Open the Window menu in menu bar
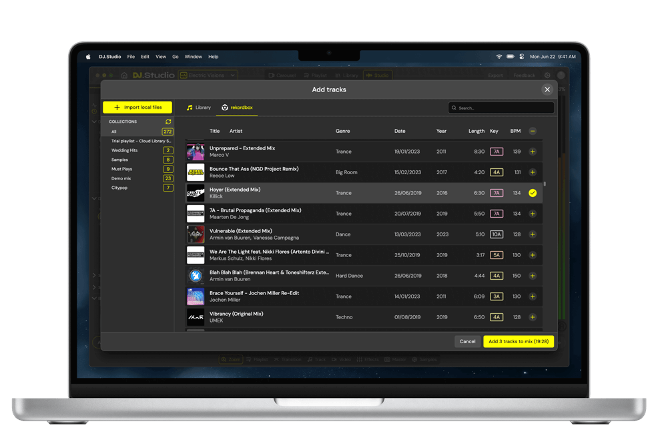The height and width of the screenshot is (428, 658). click(x=193, y=57)
